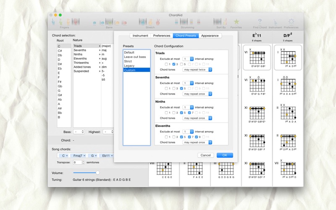The width and height of the screenshot is (336, 210).
Task: Select 'dim' in the triad type list
Action: point(104,67)
